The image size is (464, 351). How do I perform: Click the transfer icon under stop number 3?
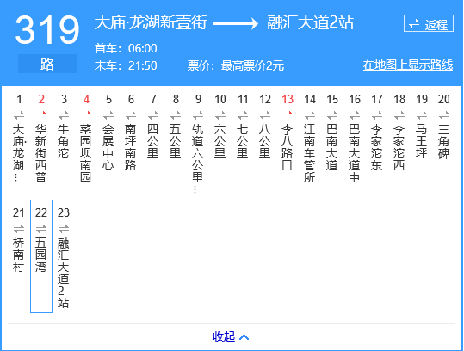click(x=64, y=114)
